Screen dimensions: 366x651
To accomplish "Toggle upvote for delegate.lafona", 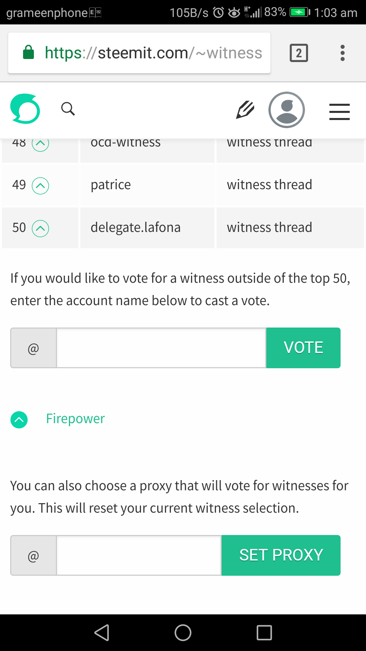I will [40, 229].
